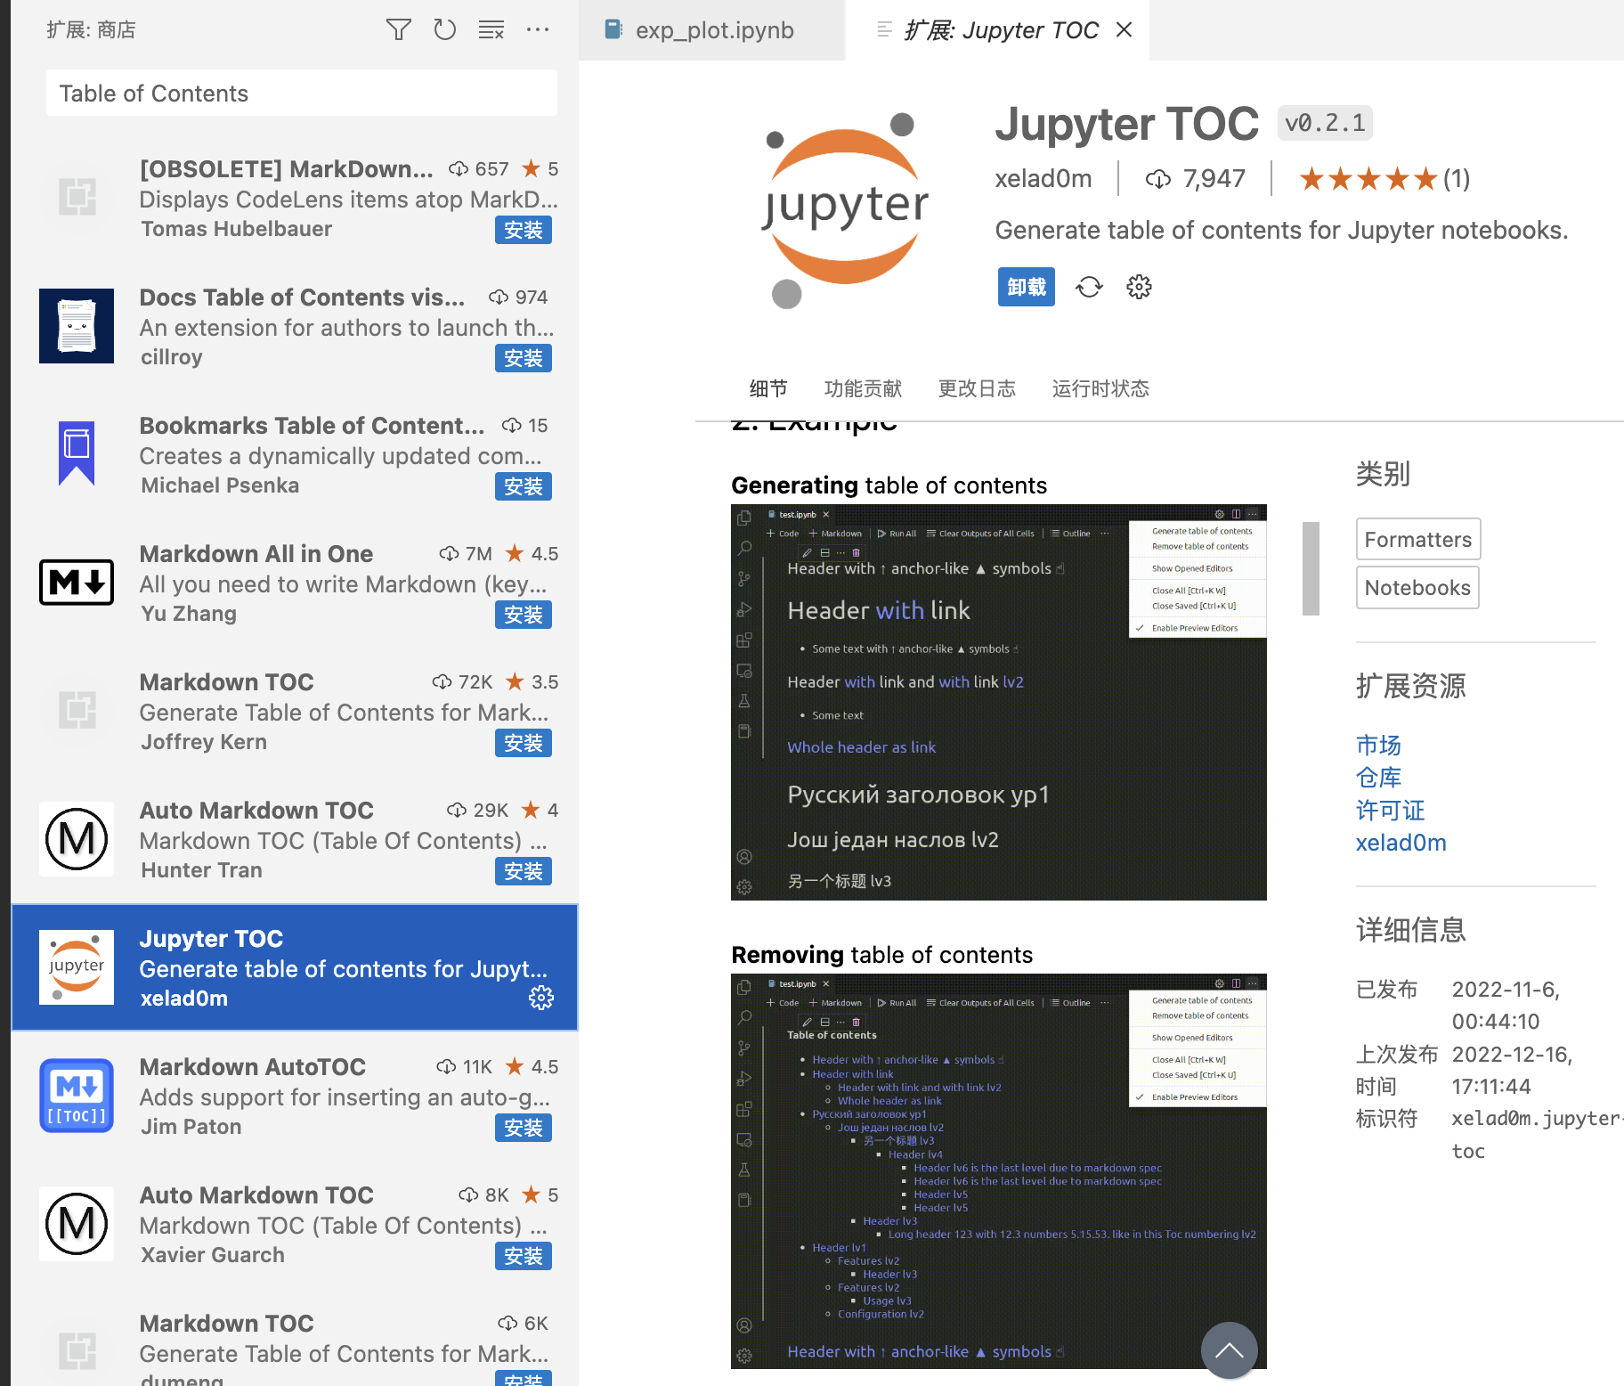Open the Formatters category

[1418, 540]
